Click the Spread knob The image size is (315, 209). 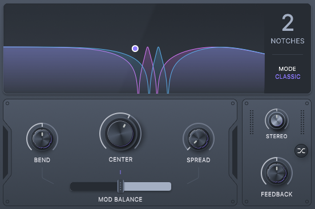click(199, 139)
